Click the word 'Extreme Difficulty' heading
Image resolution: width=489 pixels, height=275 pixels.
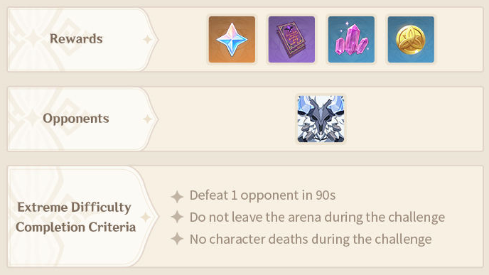click(x=74, y=207)
